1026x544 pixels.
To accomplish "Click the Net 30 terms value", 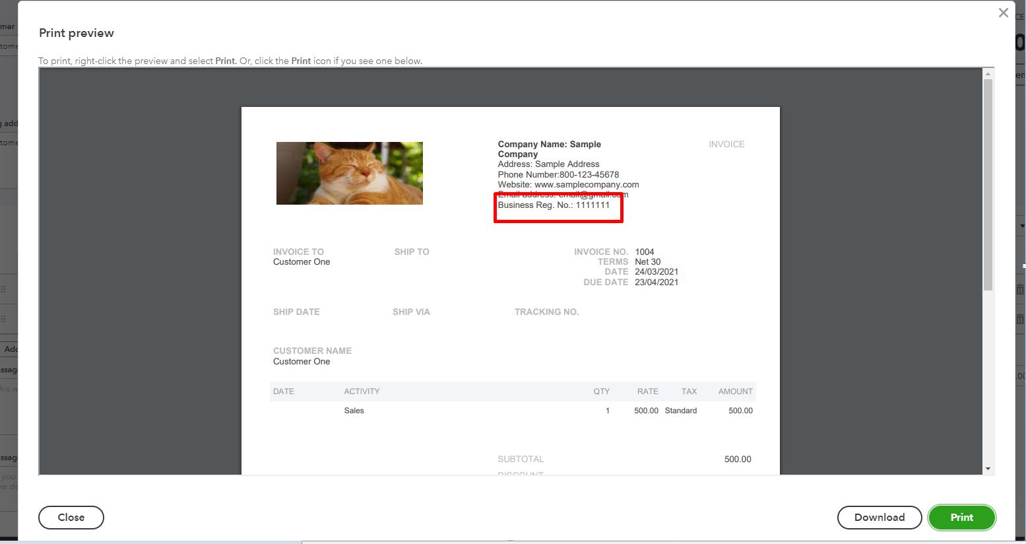I will [648, 262].
